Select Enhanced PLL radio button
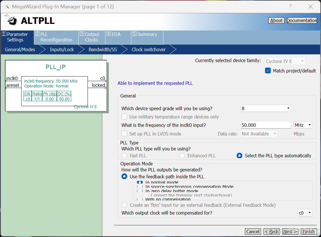 pyautogui.click(x=182, y=156)
